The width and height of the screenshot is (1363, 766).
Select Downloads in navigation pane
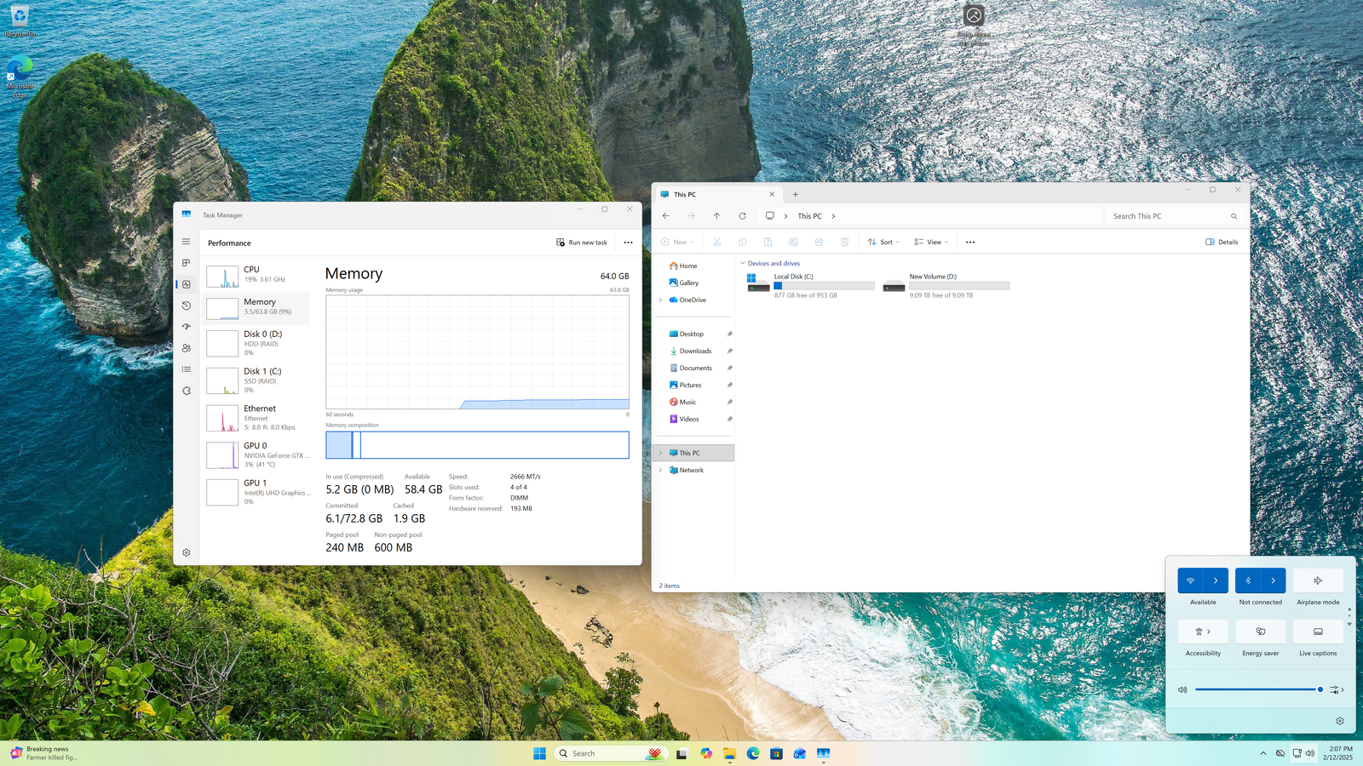pos(695,351)
